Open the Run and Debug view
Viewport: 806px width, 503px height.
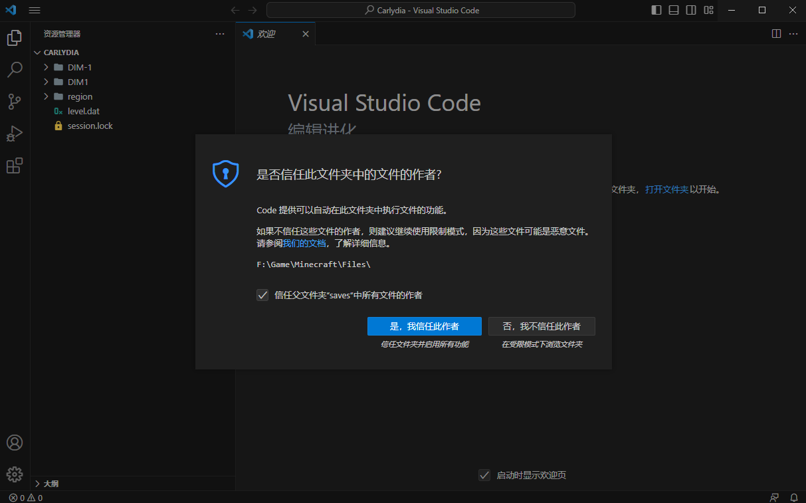click(15, 134)
